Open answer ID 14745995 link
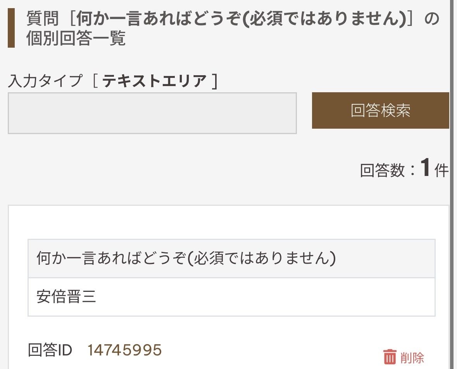 point(124,350)
